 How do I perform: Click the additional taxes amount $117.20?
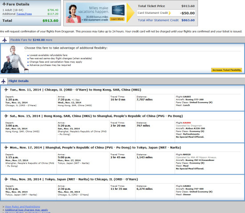(53, 14)
